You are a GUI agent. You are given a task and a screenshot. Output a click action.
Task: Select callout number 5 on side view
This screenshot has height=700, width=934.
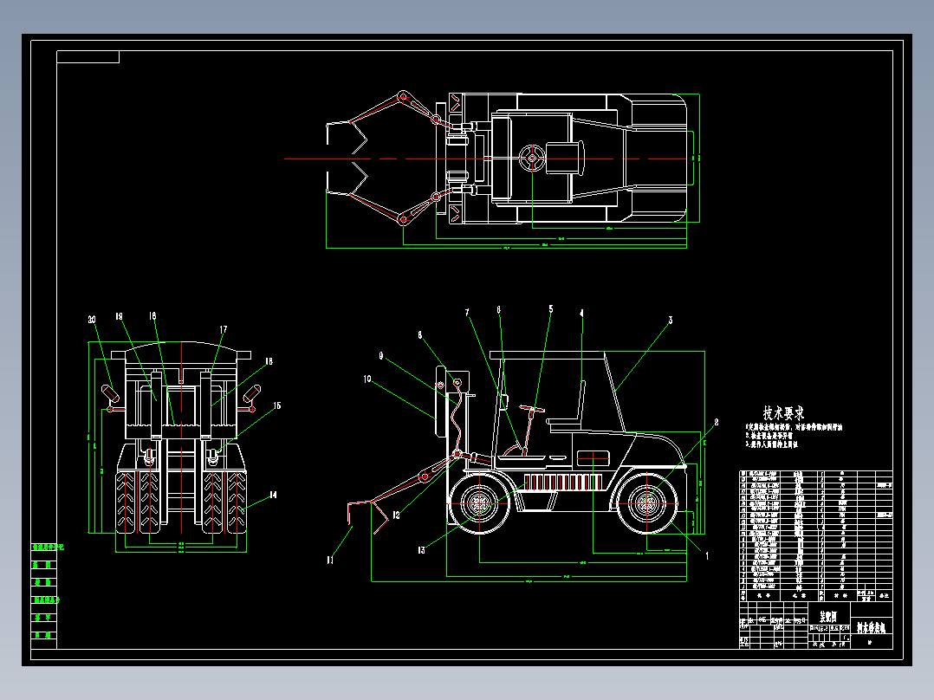coord(551,309)
